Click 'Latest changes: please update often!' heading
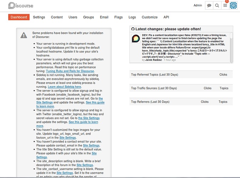The image size is (240, 178). (168, 29)
